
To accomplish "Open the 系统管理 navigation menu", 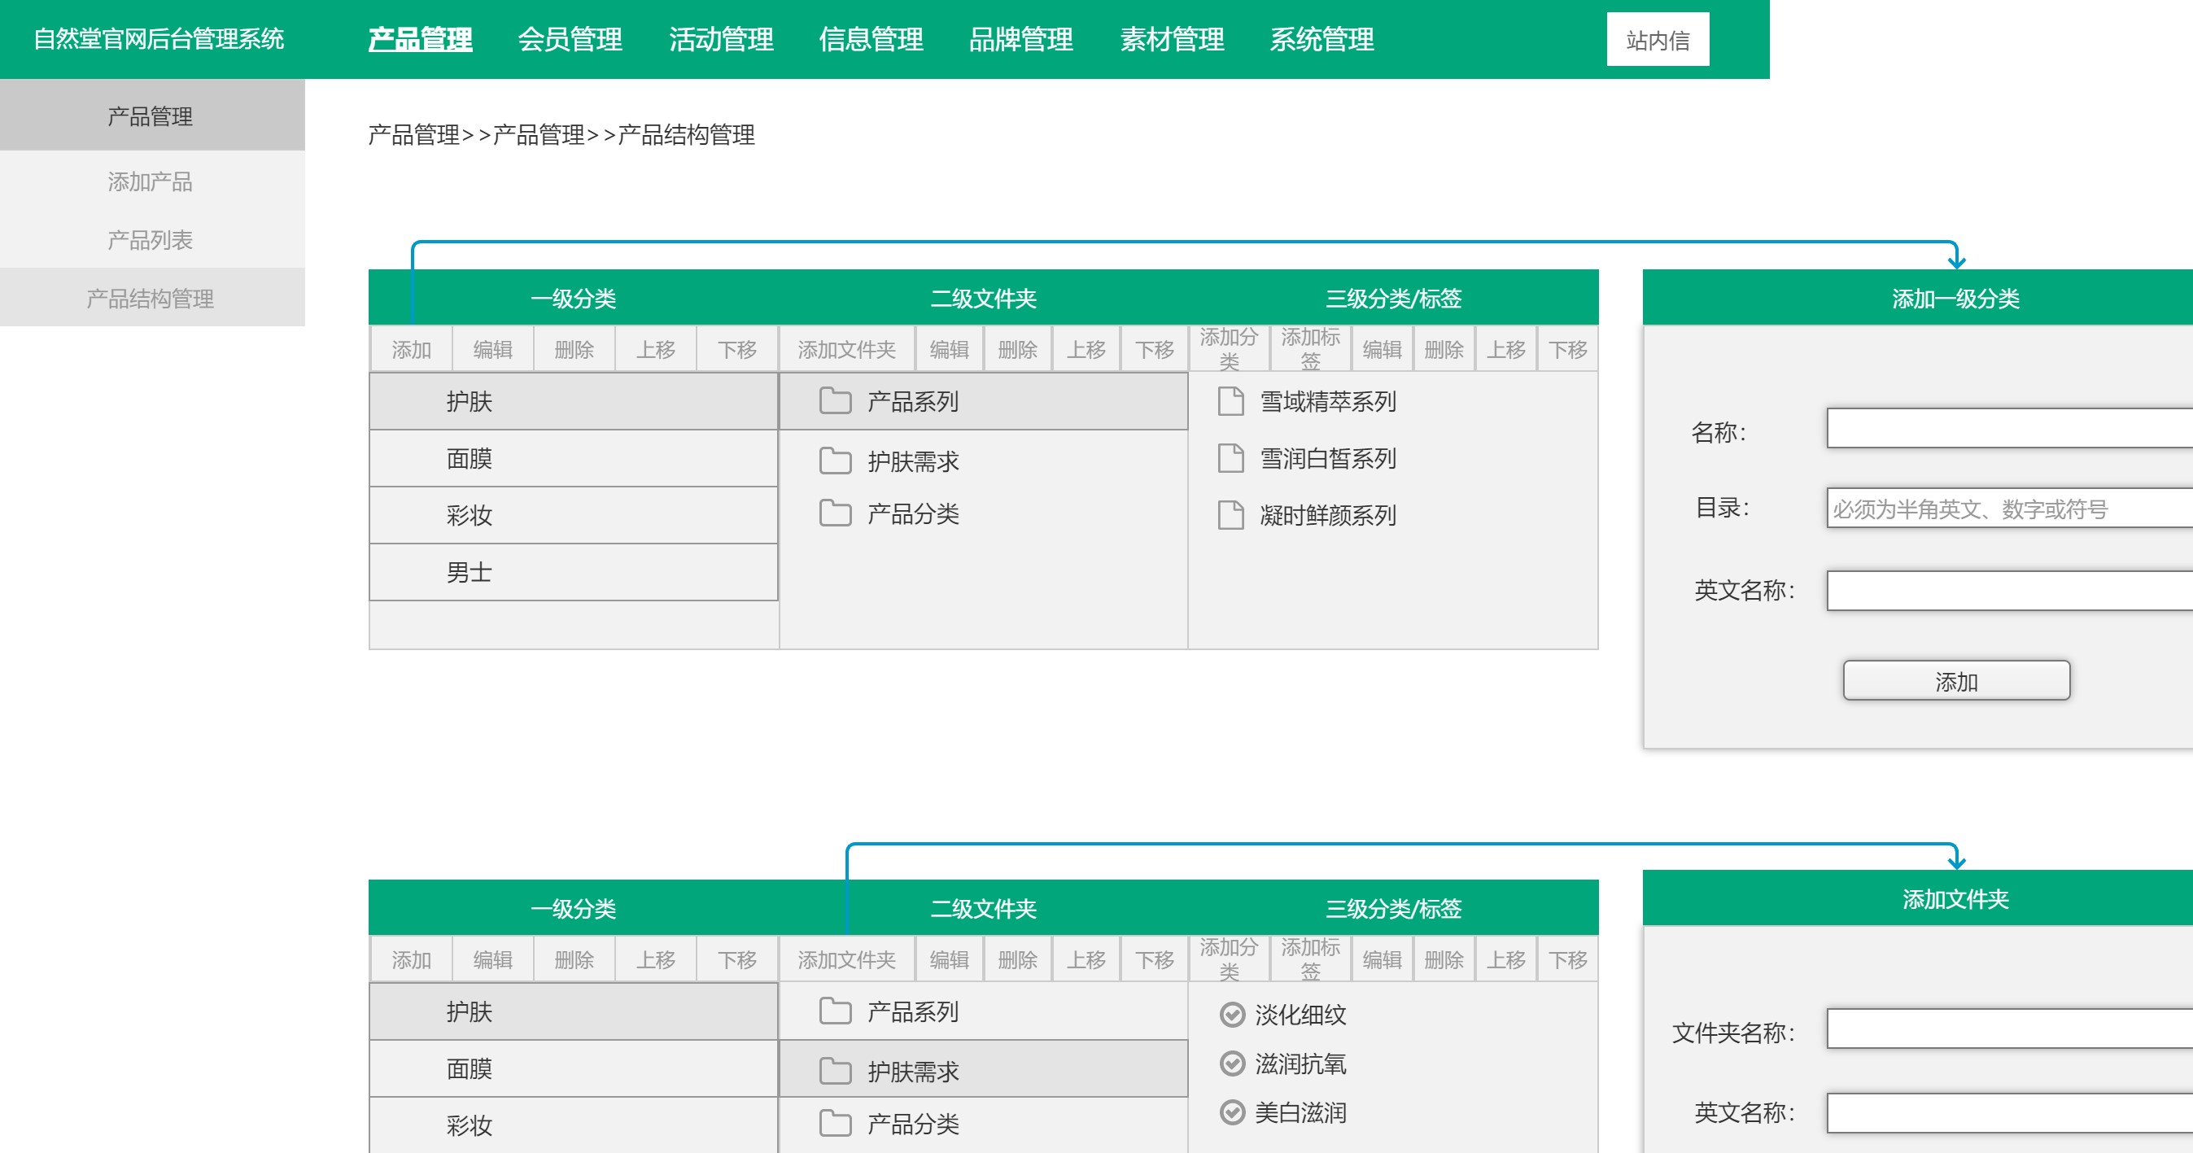I will 1321,39.
